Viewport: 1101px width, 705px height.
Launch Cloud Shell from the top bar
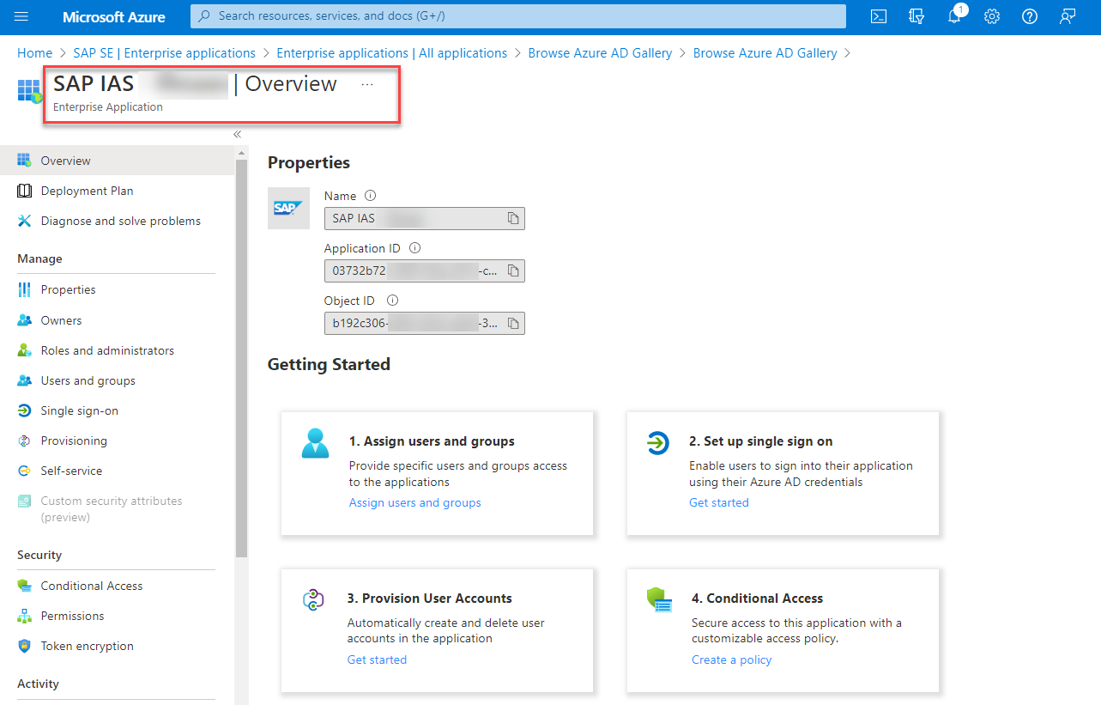tap(878, 16)
